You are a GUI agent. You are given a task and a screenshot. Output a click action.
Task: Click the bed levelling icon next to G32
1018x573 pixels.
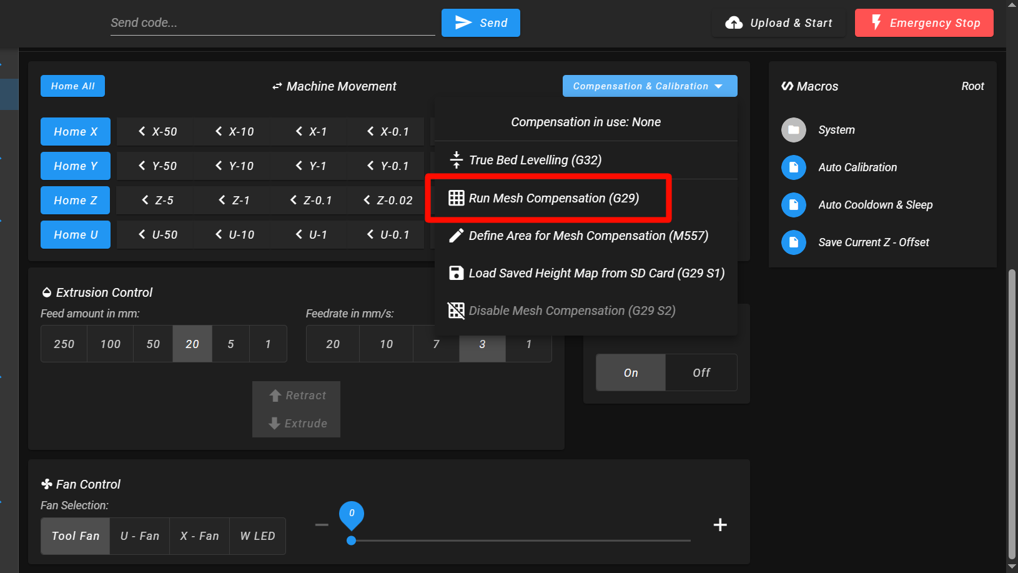[457, 160]
